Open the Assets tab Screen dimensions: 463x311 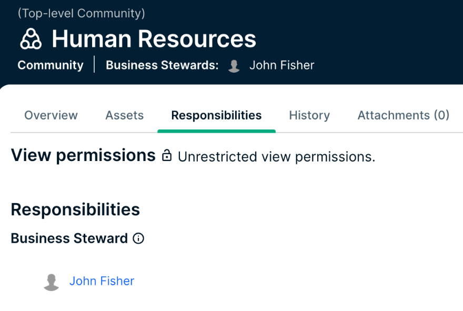coord(124,115)
